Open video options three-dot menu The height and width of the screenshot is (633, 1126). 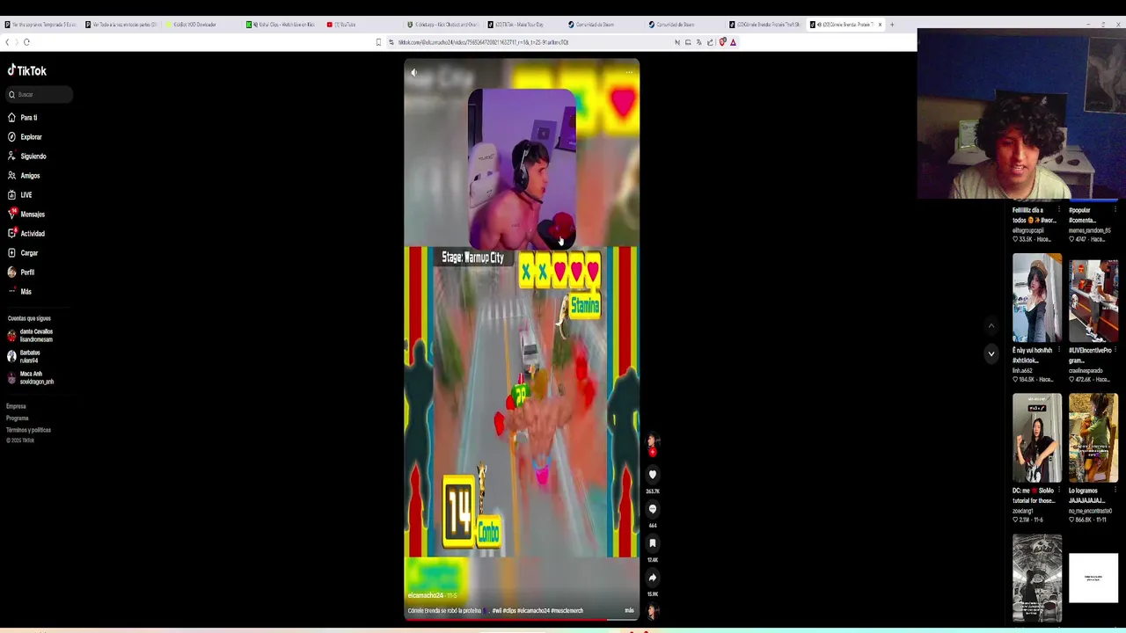pos(629,73)
